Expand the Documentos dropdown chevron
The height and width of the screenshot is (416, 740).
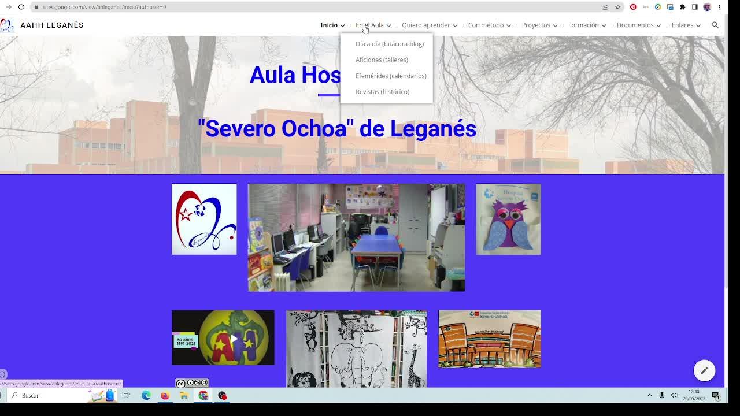pyautogui.click(x=658, y=25)
